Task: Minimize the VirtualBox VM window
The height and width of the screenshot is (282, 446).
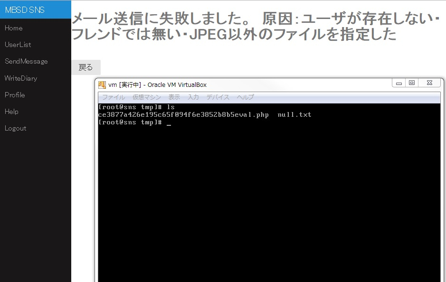Action: click(399, 83)
